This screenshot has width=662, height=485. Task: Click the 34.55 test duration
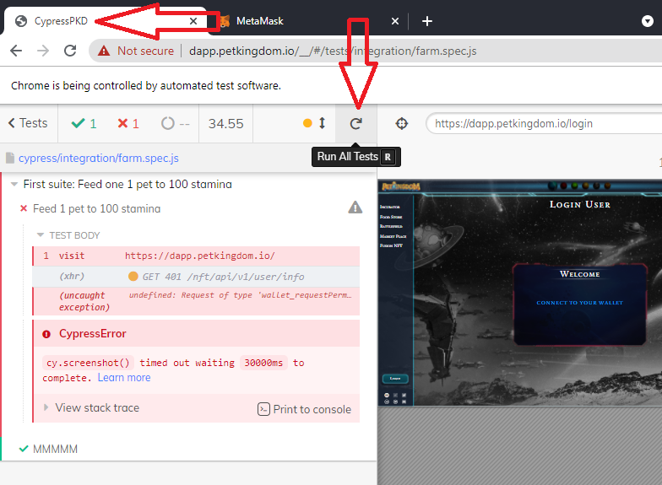pos(226,123)
